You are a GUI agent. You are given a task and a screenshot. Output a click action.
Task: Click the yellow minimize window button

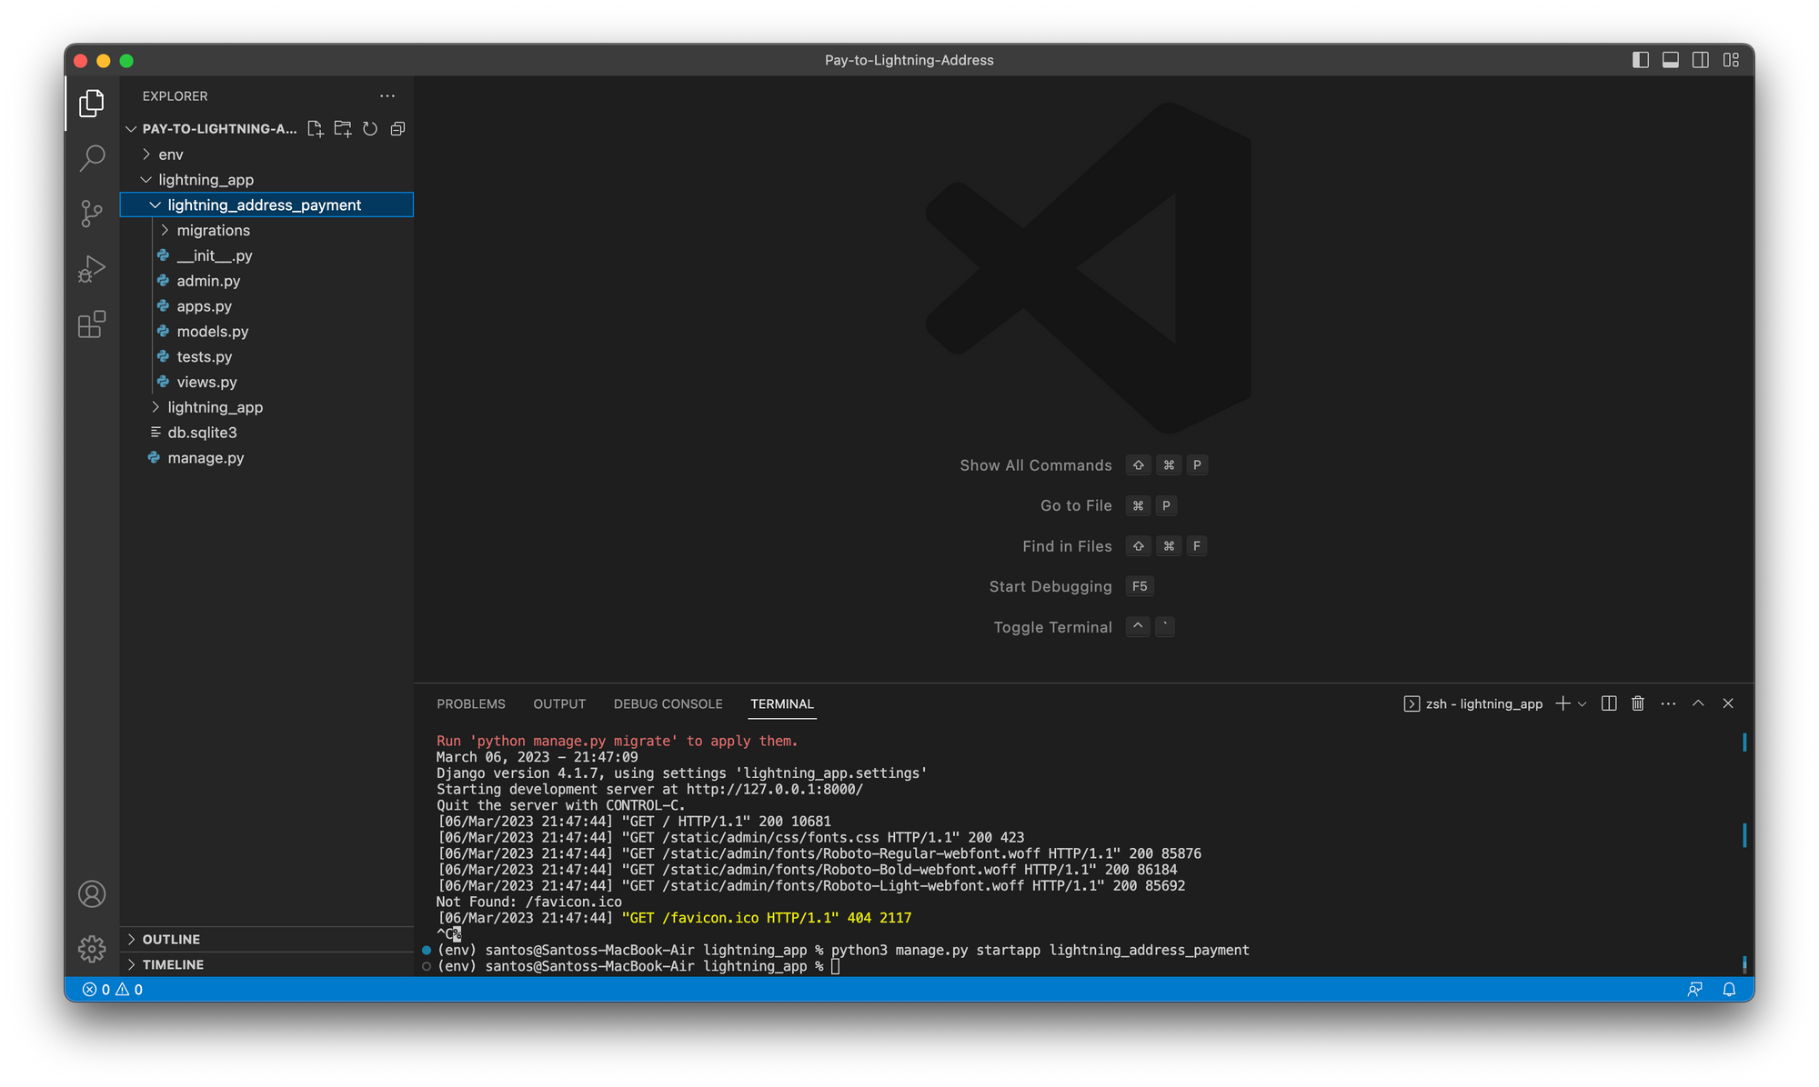pyautogui.click(x=104, y=61)
